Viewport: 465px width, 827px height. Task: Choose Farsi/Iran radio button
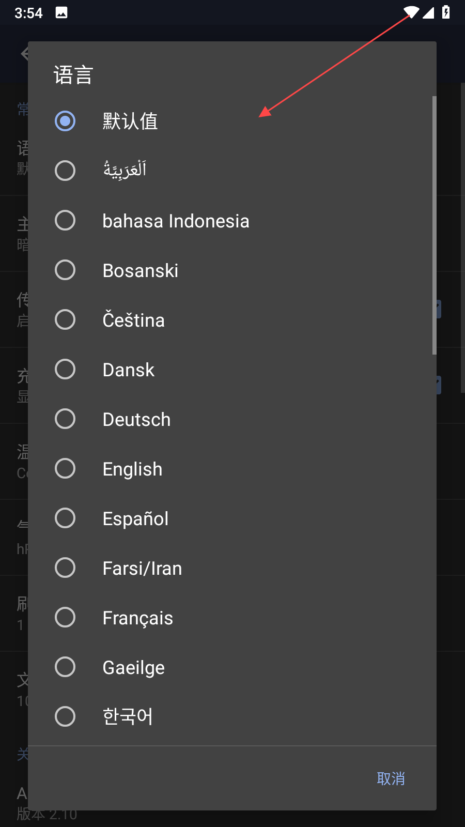(65, 568)
